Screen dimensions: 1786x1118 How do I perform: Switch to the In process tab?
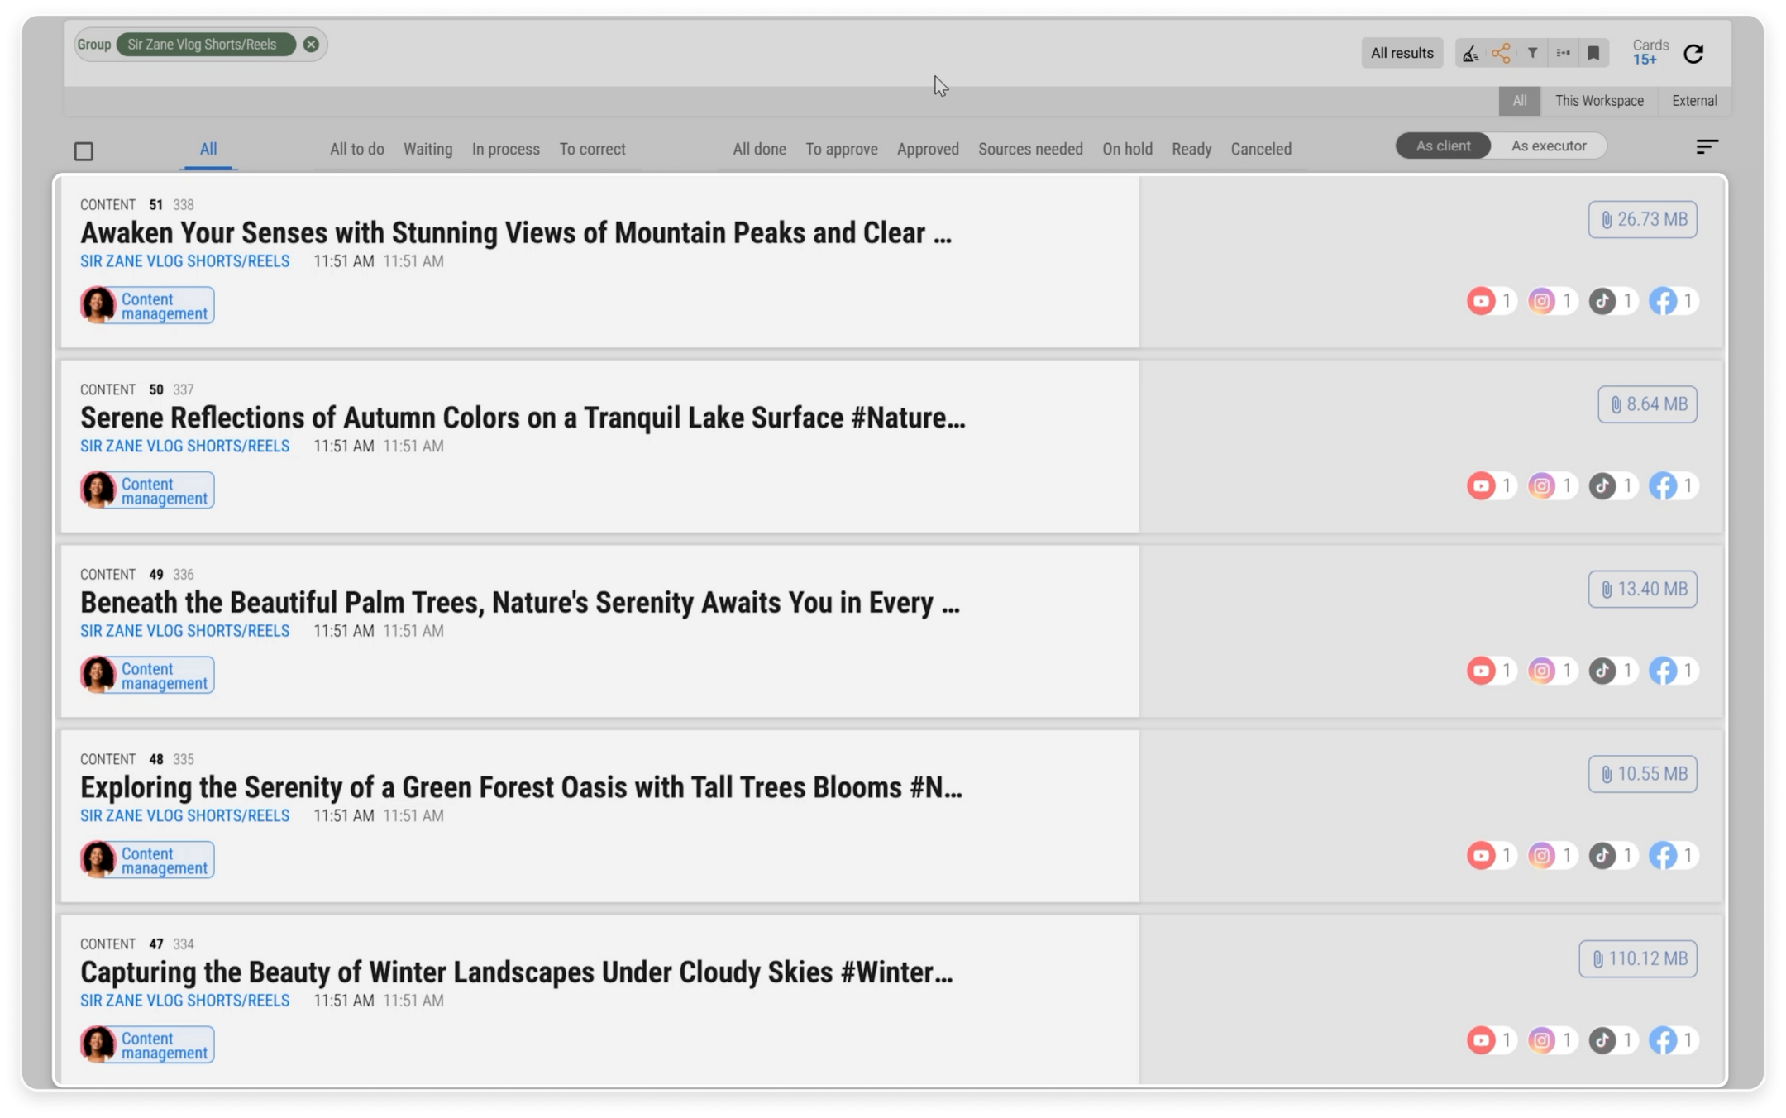(x=505, y=150)
